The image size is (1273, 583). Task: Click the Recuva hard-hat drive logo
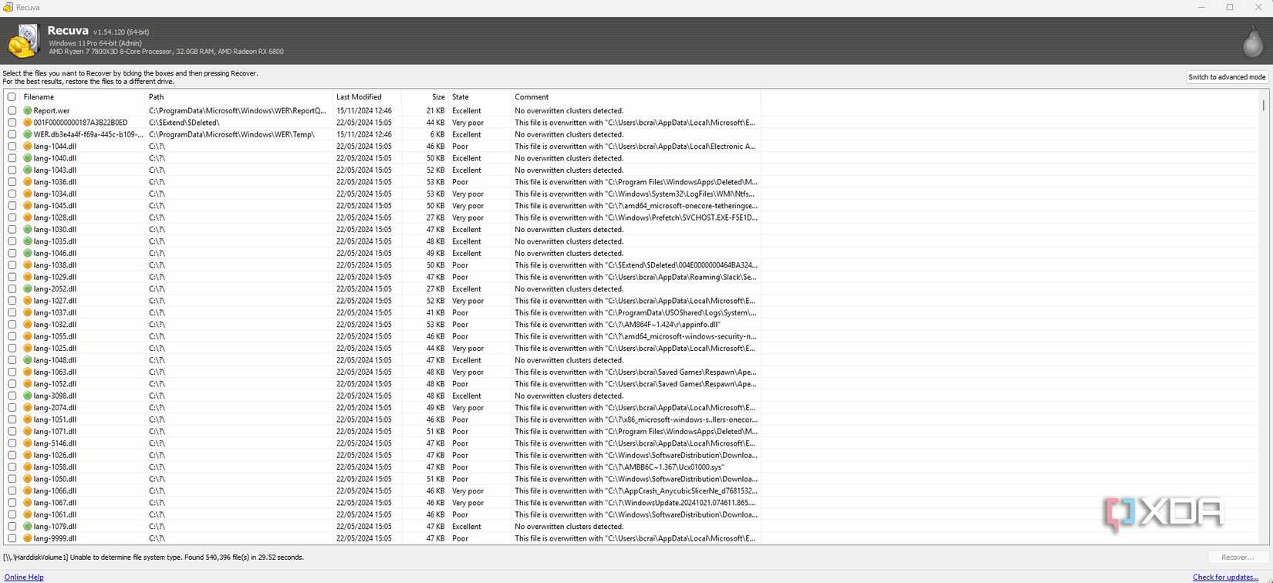coord(23,41)
